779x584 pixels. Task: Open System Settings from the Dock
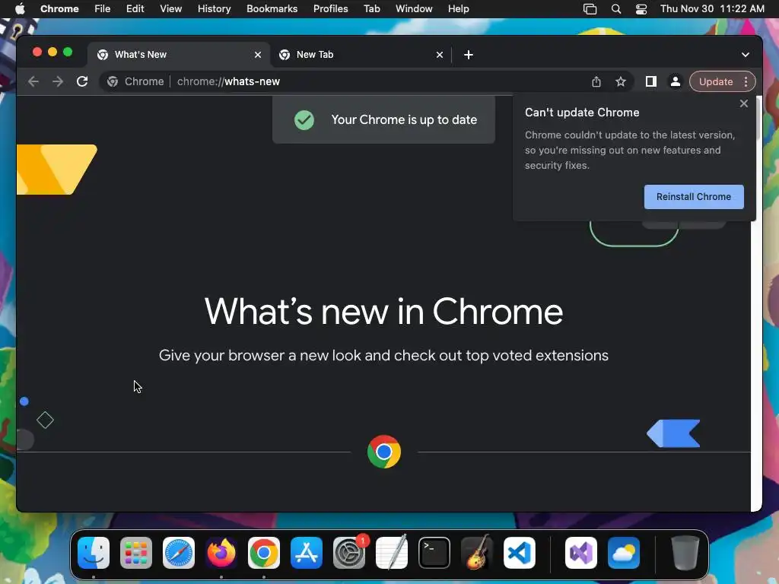[x=348, y=552]
